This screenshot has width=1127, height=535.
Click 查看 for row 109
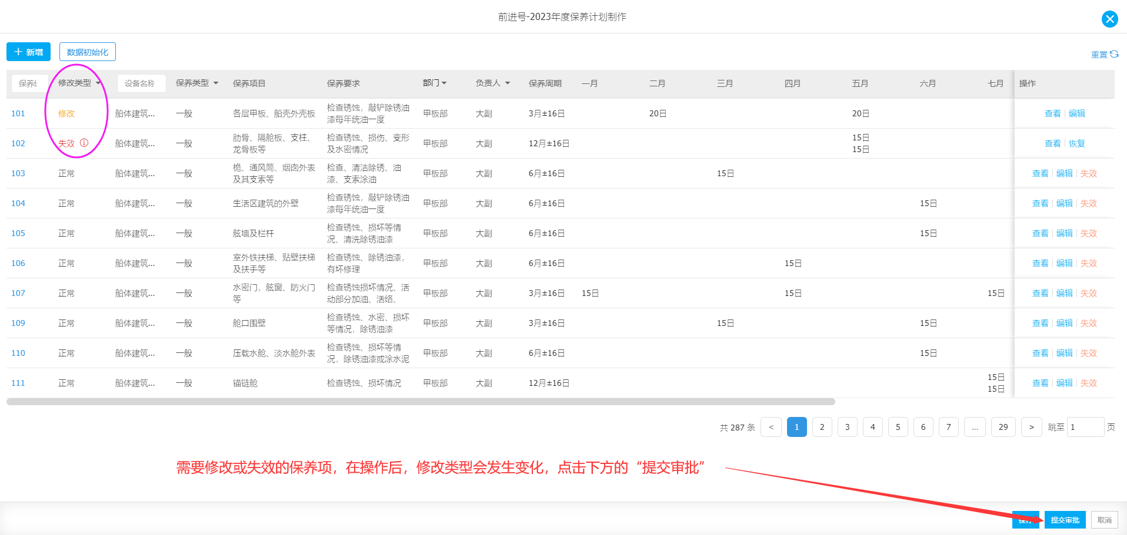(1040, 323)
